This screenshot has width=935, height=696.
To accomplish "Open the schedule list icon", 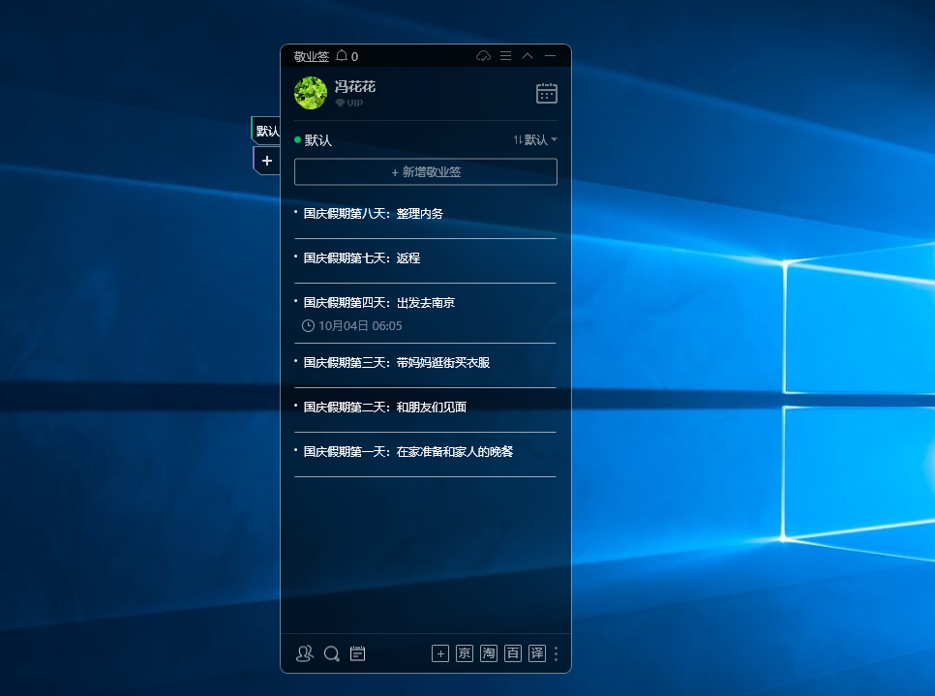I will coord(358,653).
